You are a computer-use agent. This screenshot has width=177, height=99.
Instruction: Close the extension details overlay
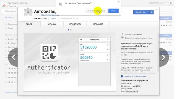point(157,10)
